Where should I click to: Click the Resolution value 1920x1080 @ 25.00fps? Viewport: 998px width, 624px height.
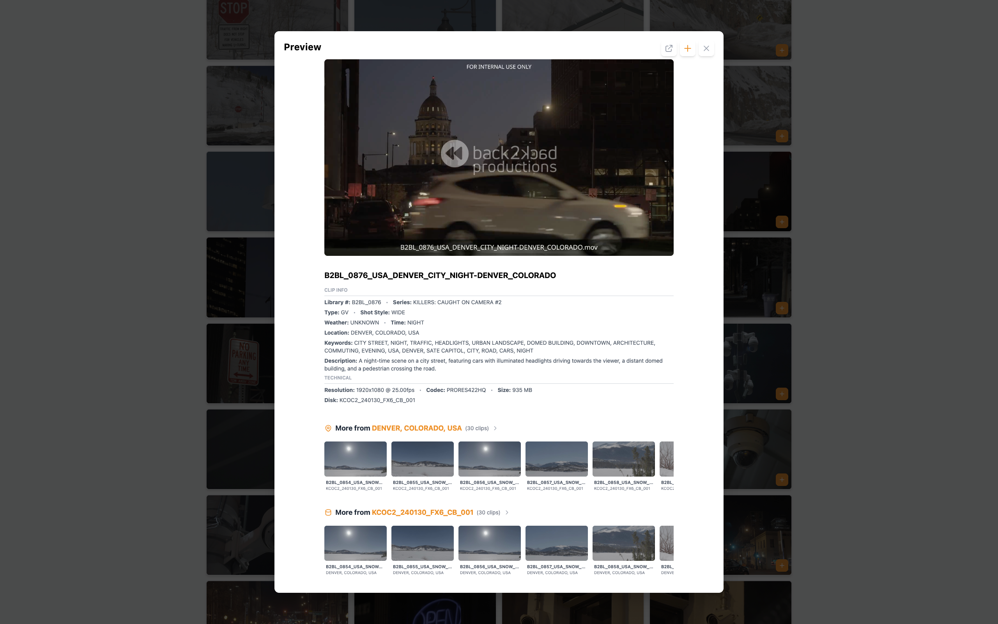pyautogui.click(x=385, y=390)
